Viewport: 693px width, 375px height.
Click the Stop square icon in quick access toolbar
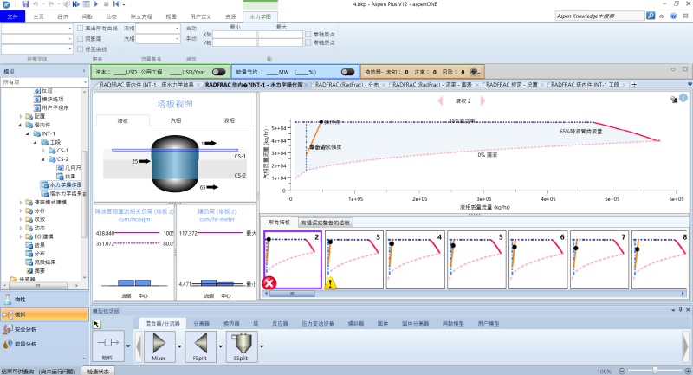[106, 4]
